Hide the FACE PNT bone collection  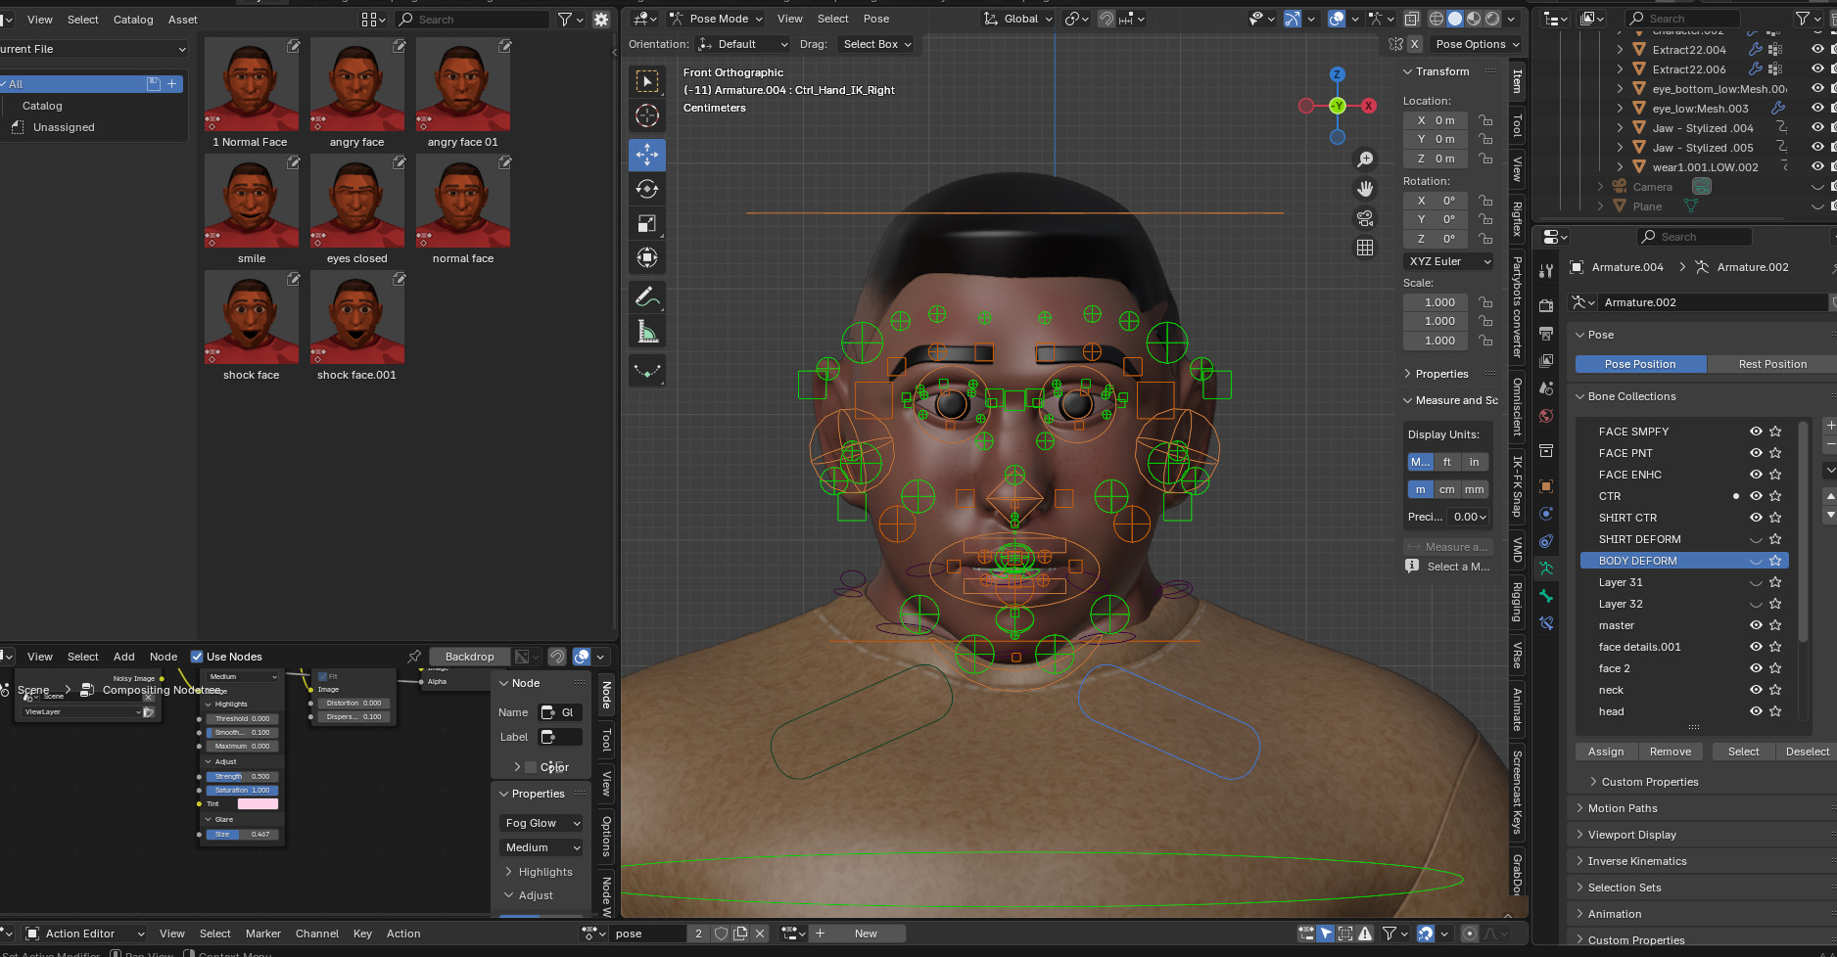(1756, 453)
